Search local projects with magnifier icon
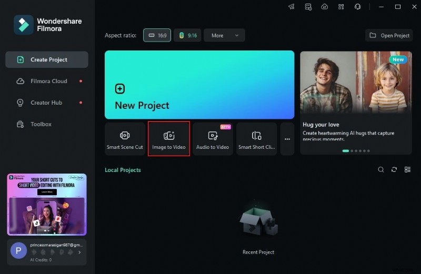The width and height of the screenshot is (421, 274). [x=381, y=170]
